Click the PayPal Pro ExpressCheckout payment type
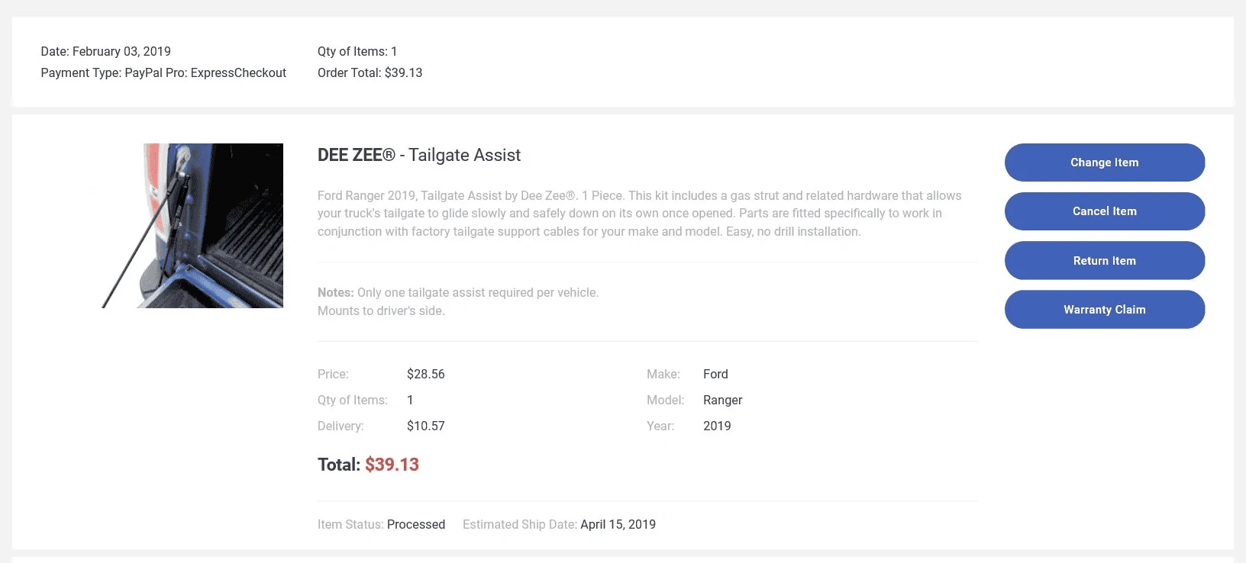 click(163, 72)
